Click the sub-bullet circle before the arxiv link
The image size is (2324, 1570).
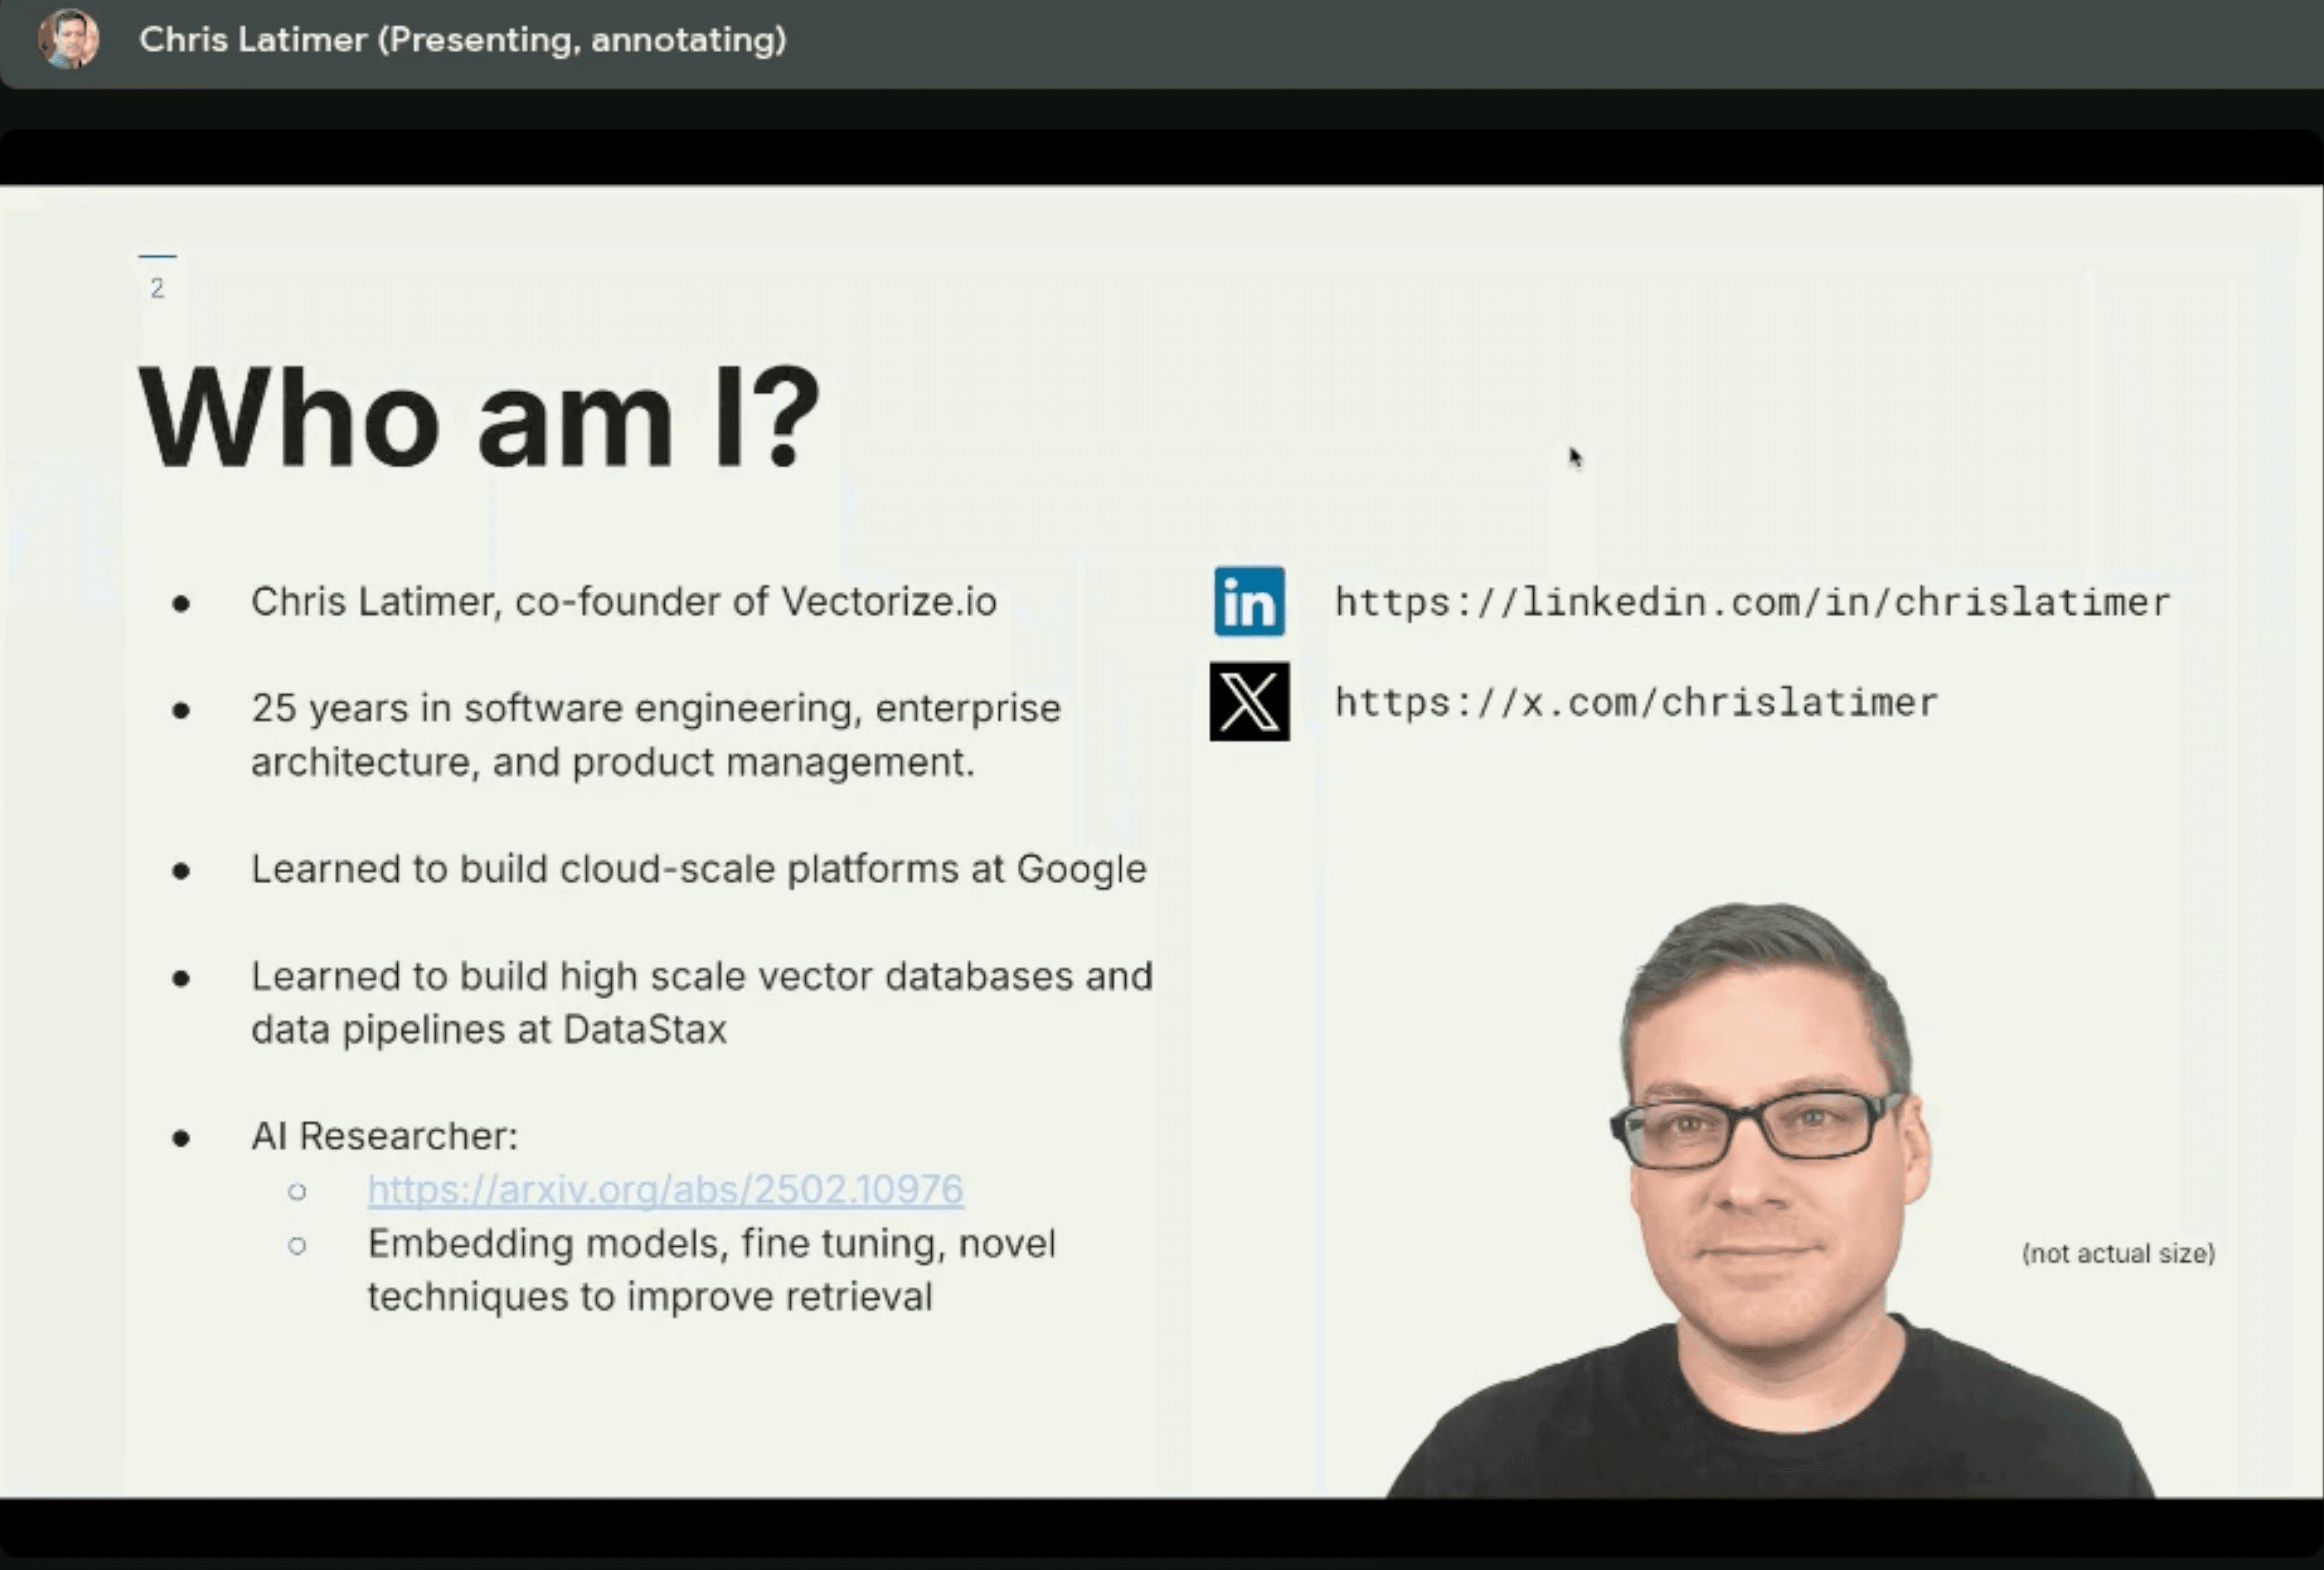click(298, 1190)
